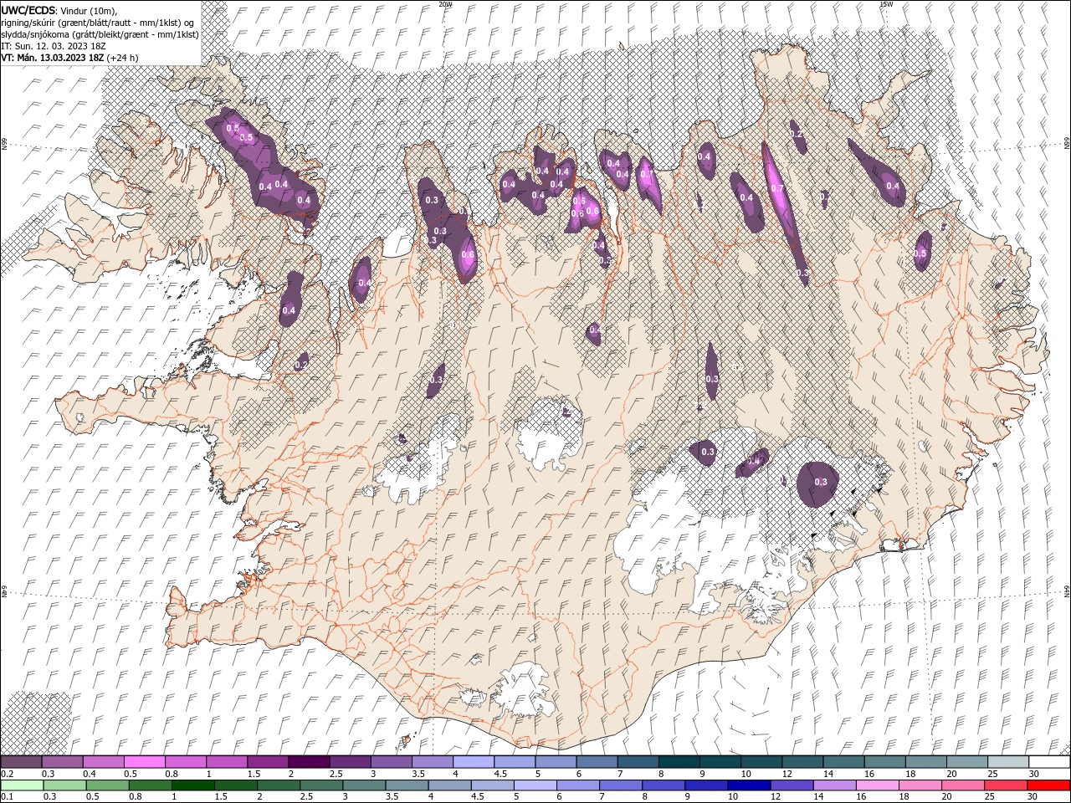This screenshot has width=1071, height=803.
Task: Select the 'VT: Mán. 13.03.2023 18Z' valid-time line
Action: tap(53, 58)
